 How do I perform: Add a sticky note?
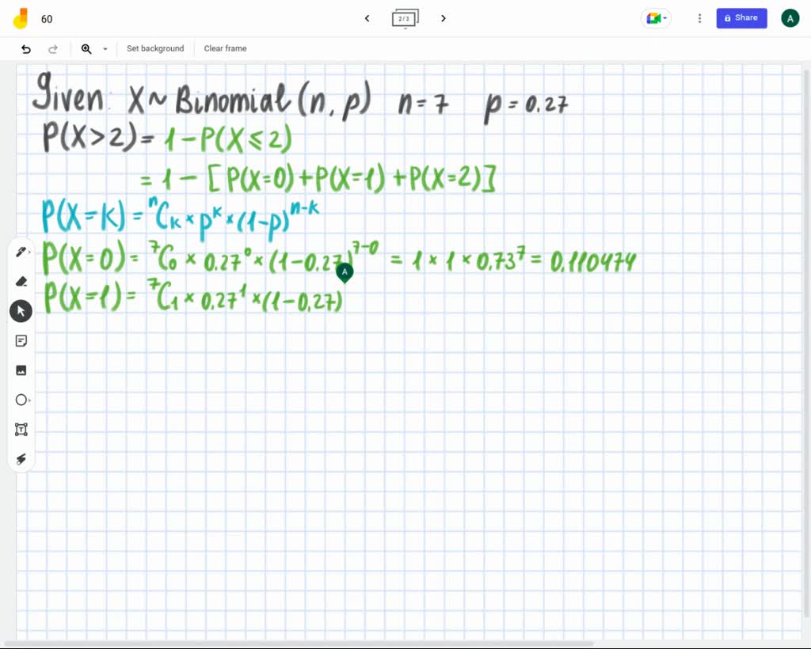pyautogui.click(x=21, y=340)
